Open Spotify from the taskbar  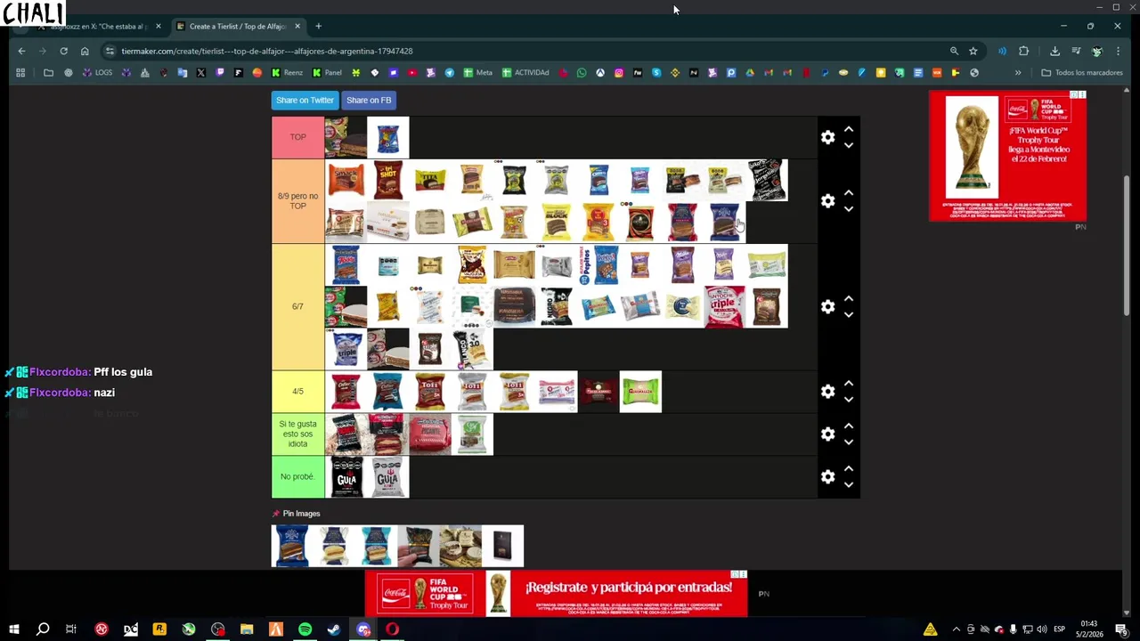[305, 629]
